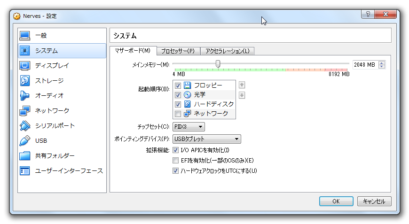Move boot item down with arrow button
409x224 pixels.
pyautogui.click(x=242, y=95)
